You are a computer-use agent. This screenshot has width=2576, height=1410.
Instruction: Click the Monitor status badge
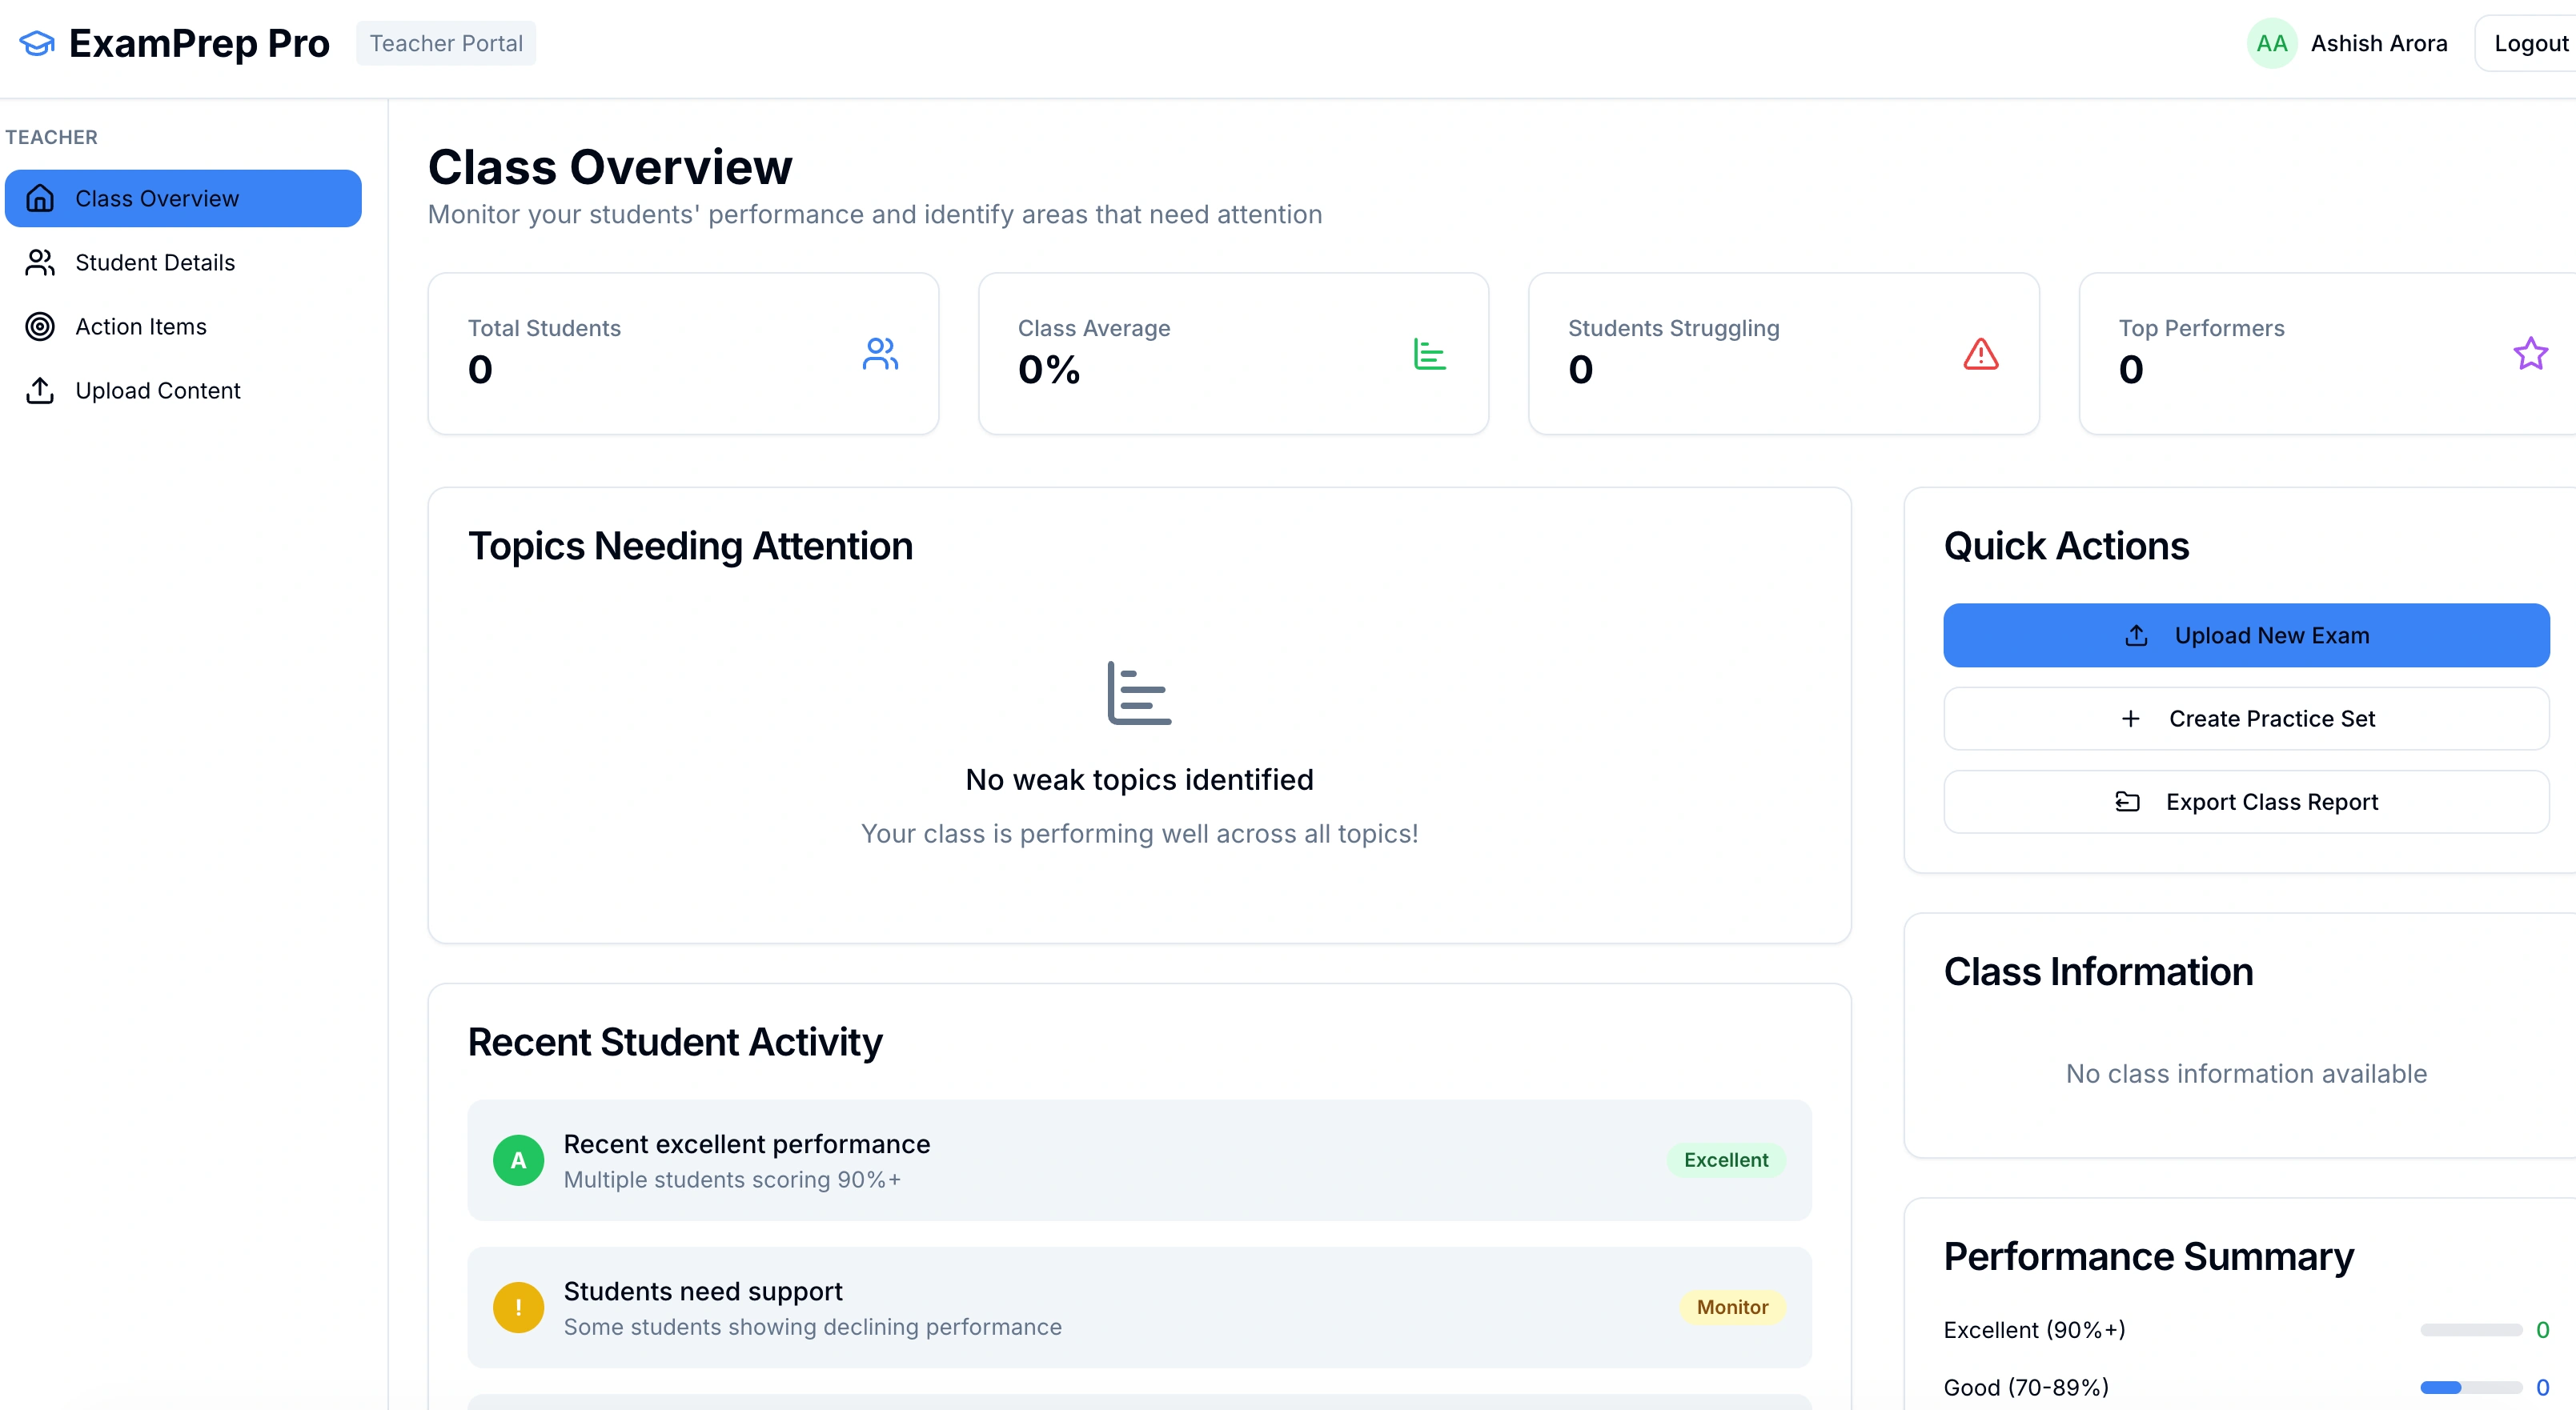click(1732, 1307)
